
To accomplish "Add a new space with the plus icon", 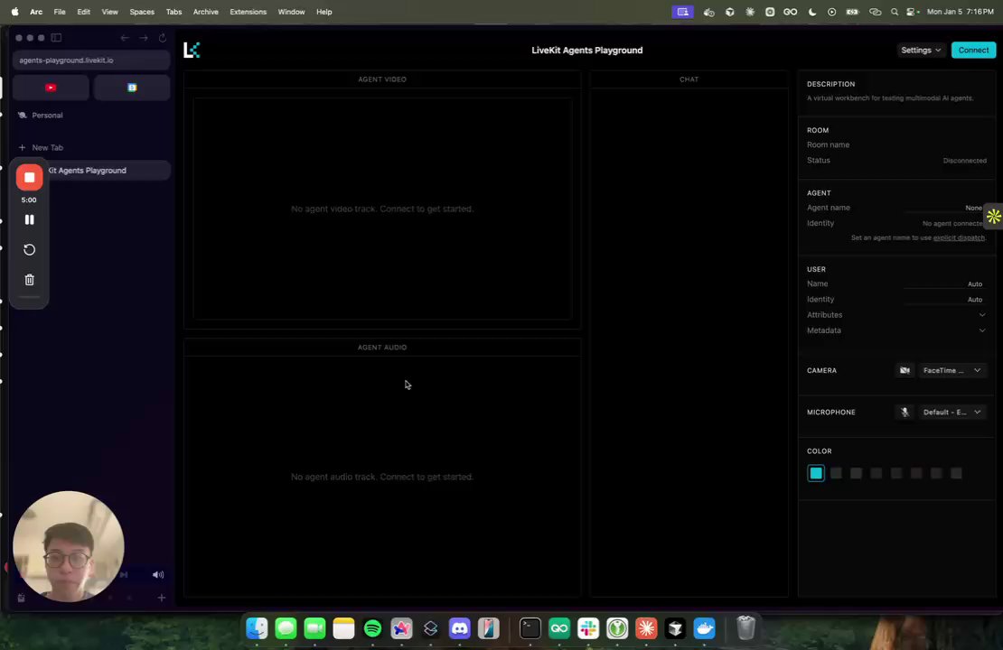I will pyautogui.click(x=161, y=599).
